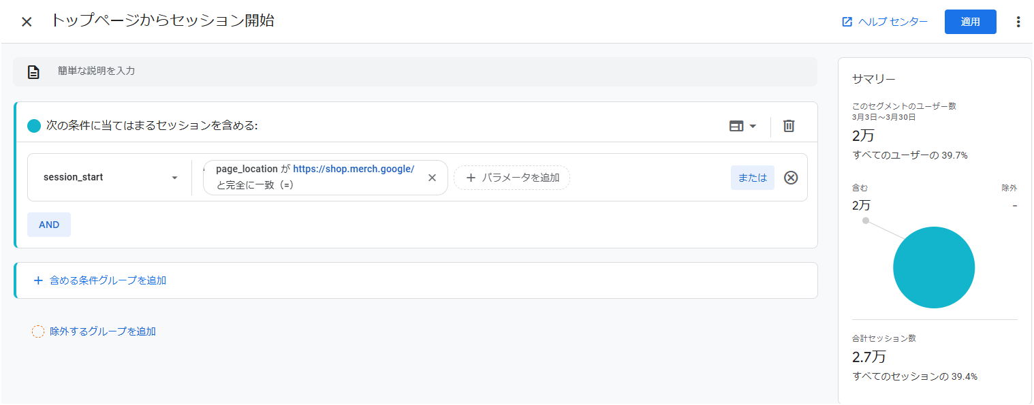Click the teal pie chart in サマリー
Screen dimensions: 1034x405
(933, 268)
